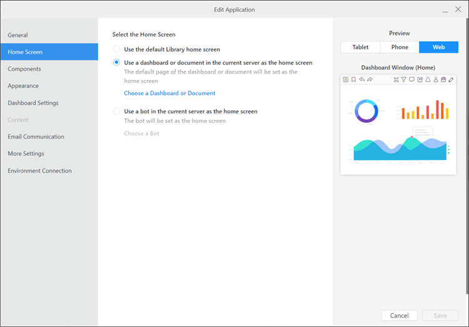Image resolution: width=469 pixels, height=327 pixels.
Task: Click the notification bell icon in preview
Action: coord(428,80)
